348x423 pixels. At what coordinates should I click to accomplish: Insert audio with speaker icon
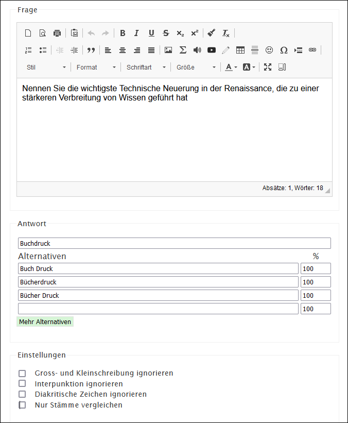tap(197, 50)
